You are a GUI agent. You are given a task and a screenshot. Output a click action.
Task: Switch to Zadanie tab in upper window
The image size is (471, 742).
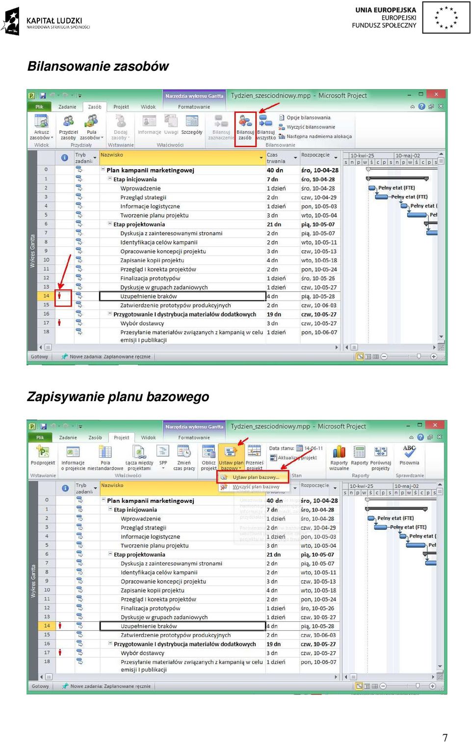pos(67,106)
